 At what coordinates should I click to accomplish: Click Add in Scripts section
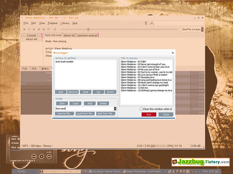pyautogui.click(x=90, y=103)
